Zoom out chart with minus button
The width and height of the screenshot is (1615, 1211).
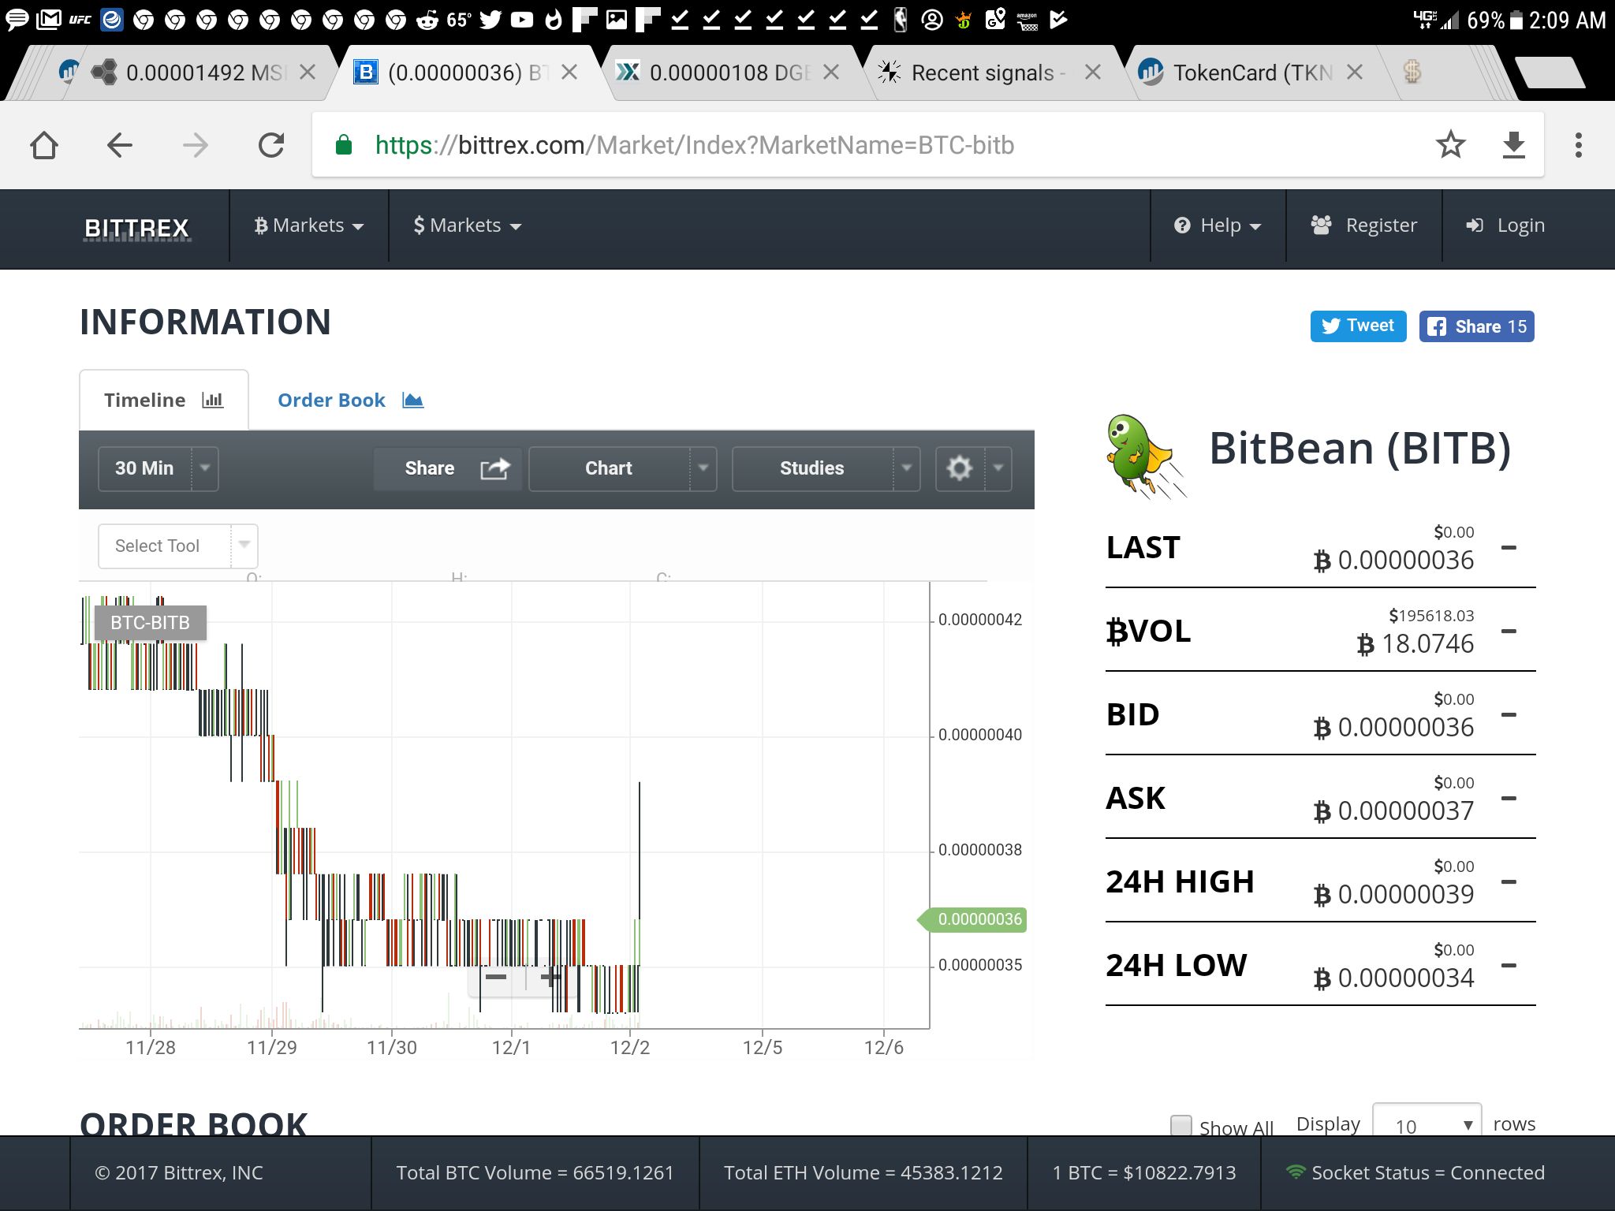(x=496, y=978)
